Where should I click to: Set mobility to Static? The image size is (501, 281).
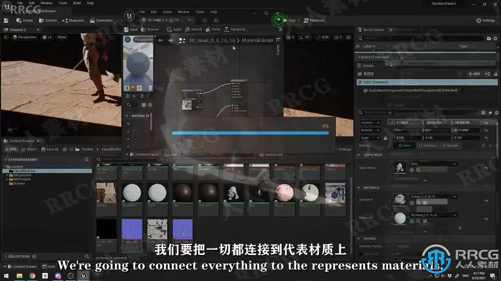coord(404,145)
